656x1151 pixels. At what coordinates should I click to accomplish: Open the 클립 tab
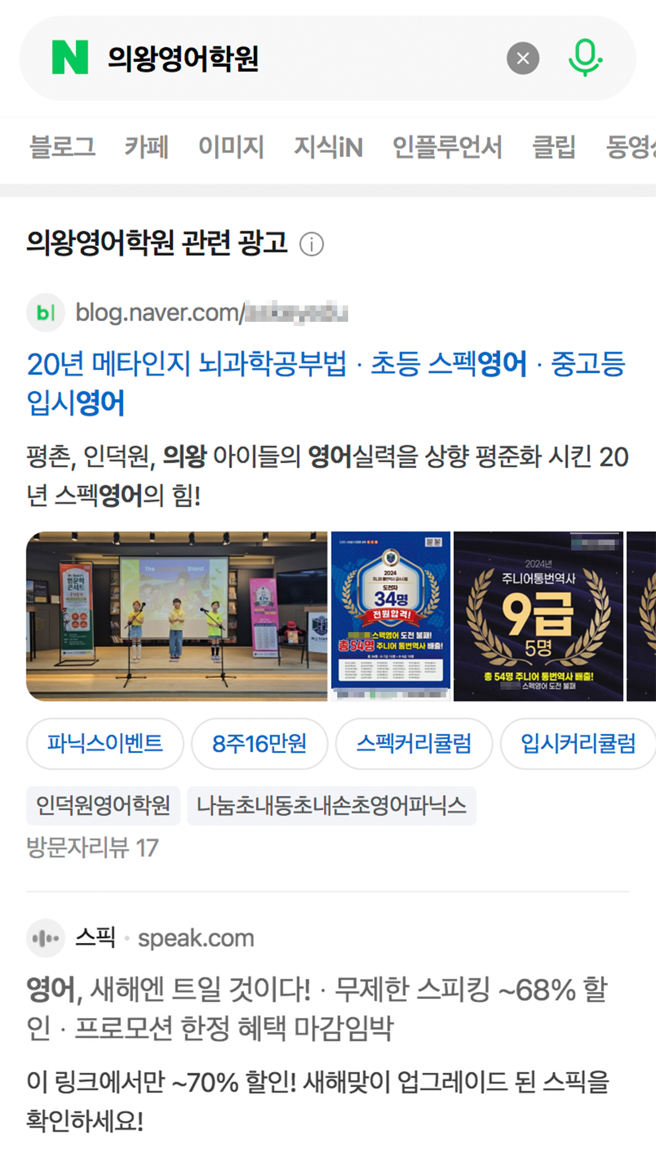coord(554,147)
